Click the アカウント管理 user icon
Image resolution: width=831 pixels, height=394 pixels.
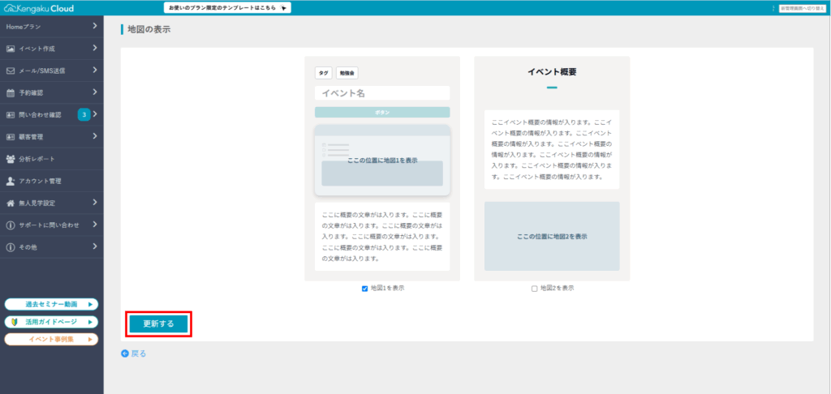coord(11,181)
